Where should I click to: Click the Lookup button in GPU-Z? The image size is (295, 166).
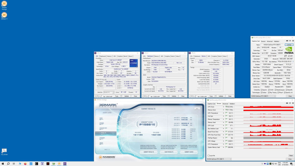289,45
